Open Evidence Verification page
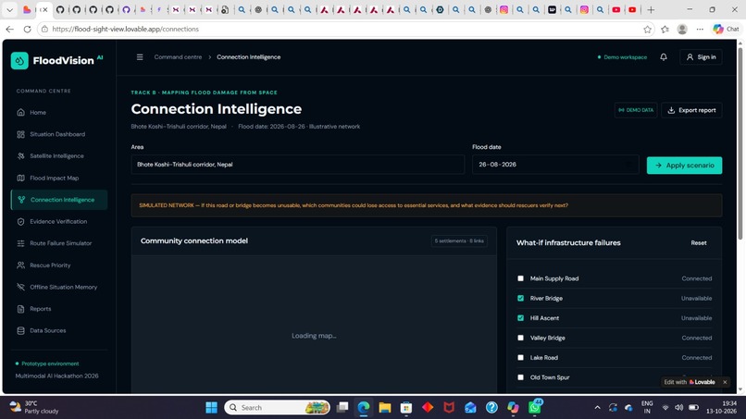This screenshot has height=419, width=746. pyautogui.click(x=59, y=222)
